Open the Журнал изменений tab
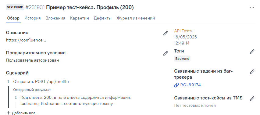 coord(136,18)
